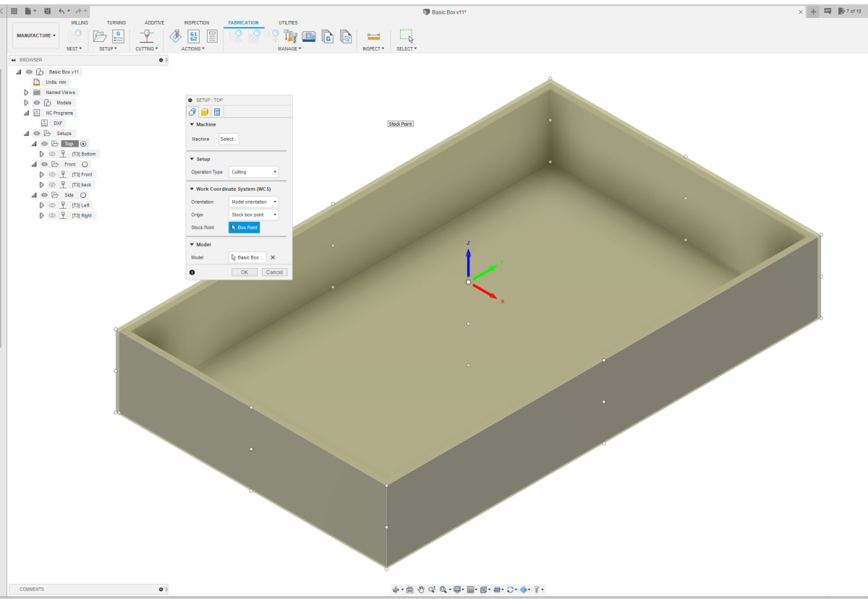
Task: Open the notifications chat icon in title bar
Action: click(827, 12)
